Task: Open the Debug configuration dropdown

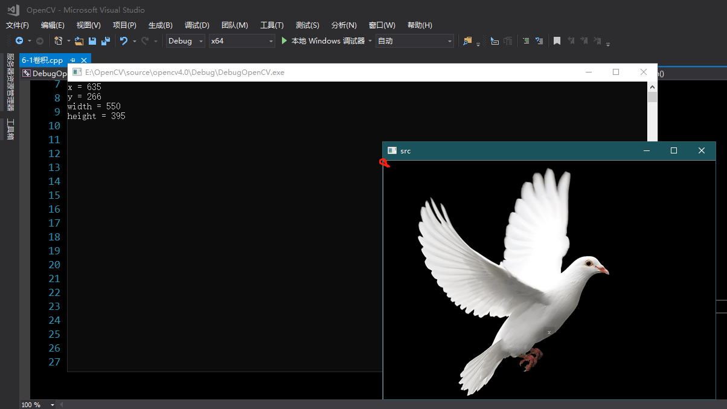Action: click(x=184, y=40)
